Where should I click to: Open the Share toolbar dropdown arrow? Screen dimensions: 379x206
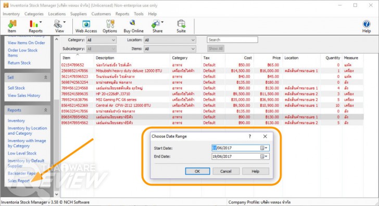pyautogui.click(x=162, y=22)
